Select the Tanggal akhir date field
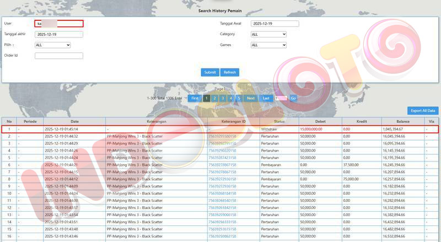Image resolution: width=441 pixels, height=242 pixels. pyautogui.click(x=58, y=34)
